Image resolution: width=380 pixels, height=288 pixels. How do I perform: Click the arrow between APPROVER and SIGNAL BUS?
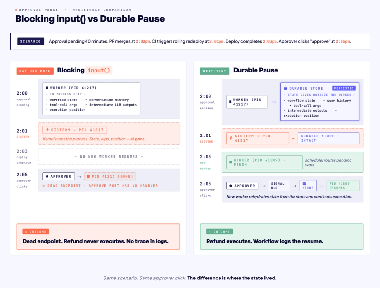click(x=264, y=186)
